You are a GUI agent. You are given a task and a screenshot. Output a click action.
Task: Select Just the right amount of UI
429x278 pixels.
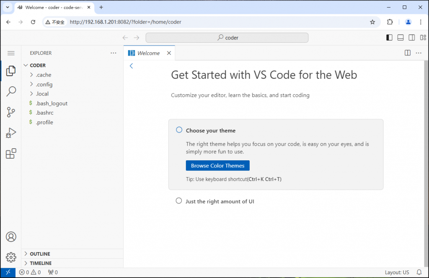tap(178, 201)
